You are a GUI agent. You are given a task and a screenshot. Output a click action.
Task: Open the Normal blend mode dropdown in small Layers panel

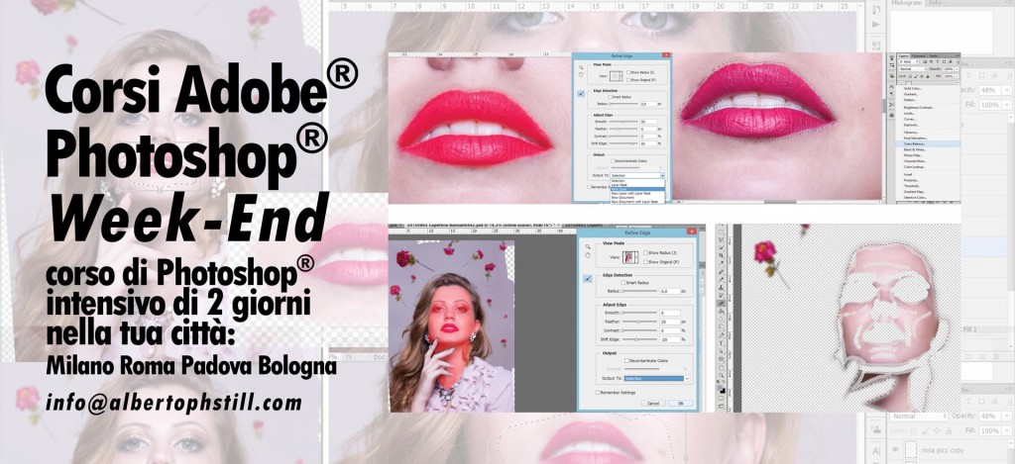[x=913, y=69]
